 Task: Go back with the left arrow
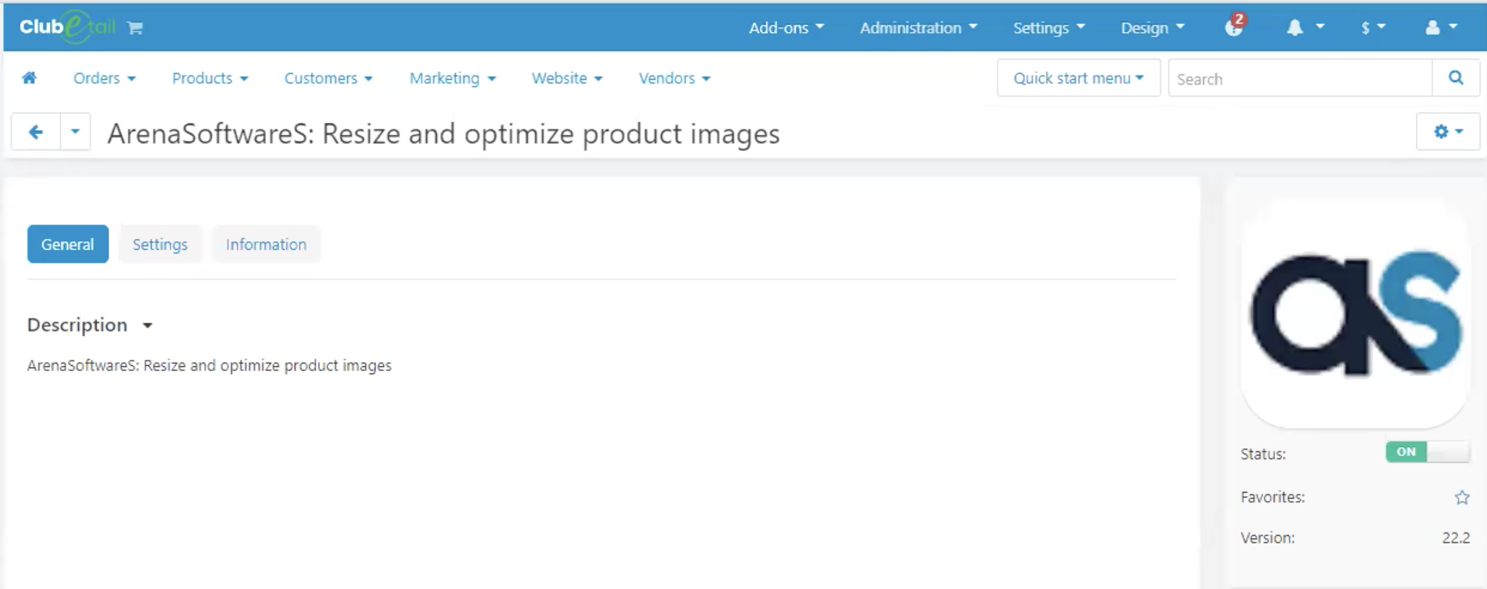click(x=36, y=131)
